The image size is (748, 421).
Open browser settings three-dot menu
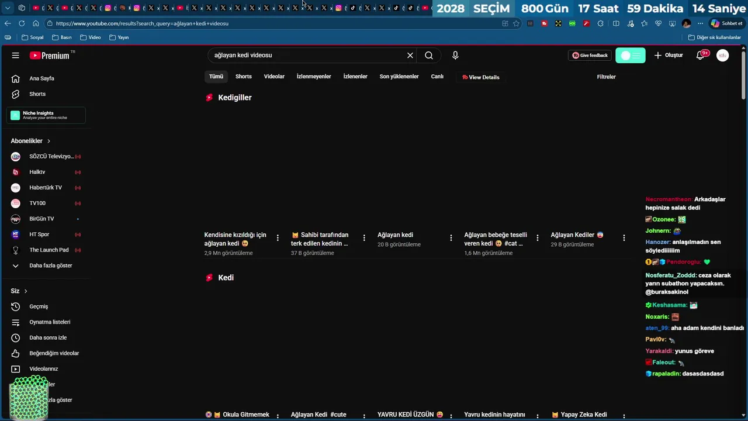point(700,23)
